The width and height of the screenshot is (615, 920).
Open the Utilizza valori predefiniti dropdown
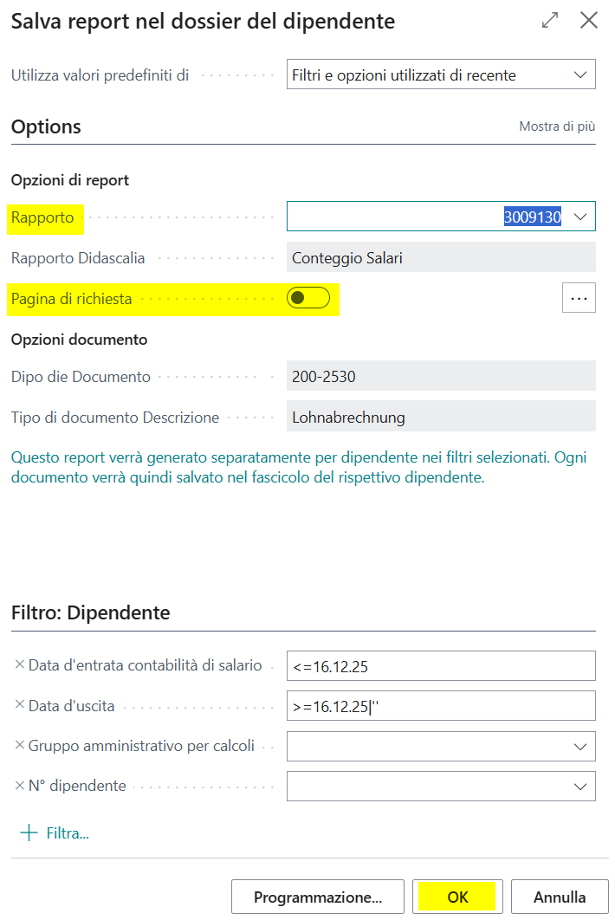(x=580, y=75)
